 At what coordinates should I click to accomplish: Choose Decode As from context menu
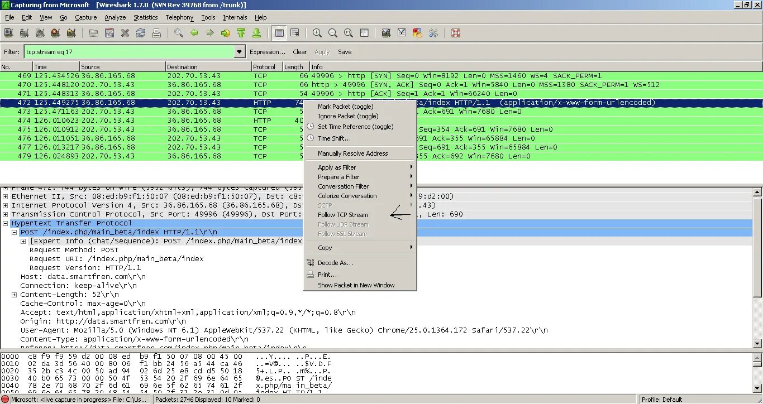click(360, 263)
